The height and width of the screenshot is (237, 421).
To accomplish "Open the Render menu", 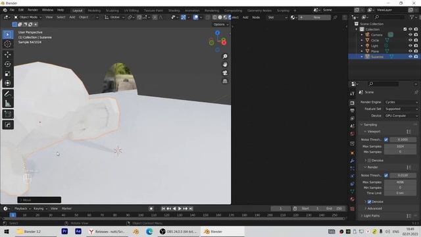I will 33,10.
